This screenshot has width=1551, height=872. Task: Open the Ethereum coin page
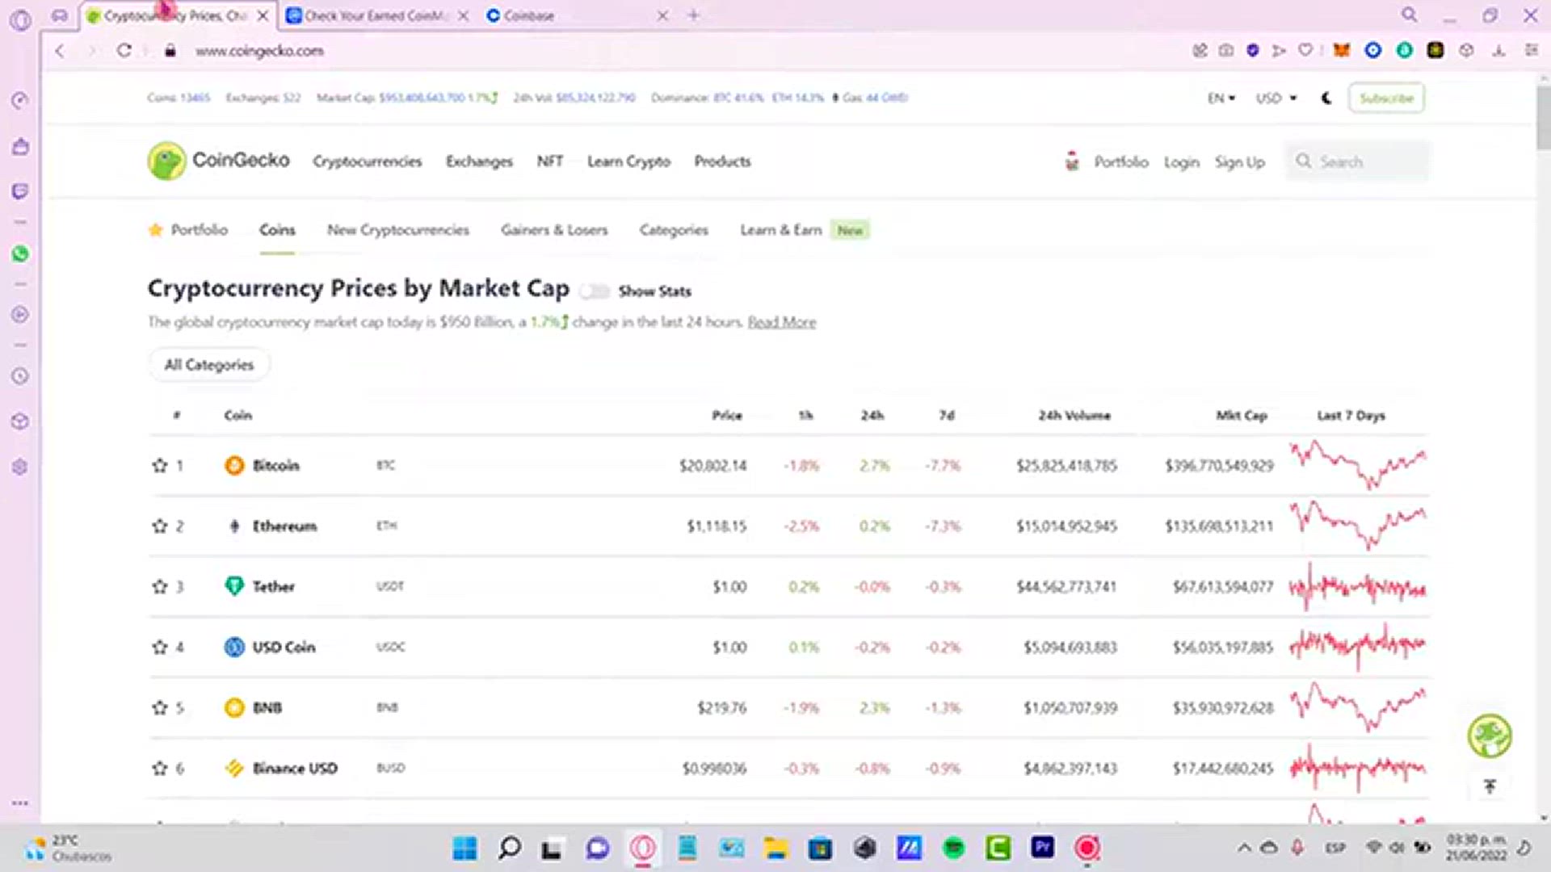click(x=284, y=526)
